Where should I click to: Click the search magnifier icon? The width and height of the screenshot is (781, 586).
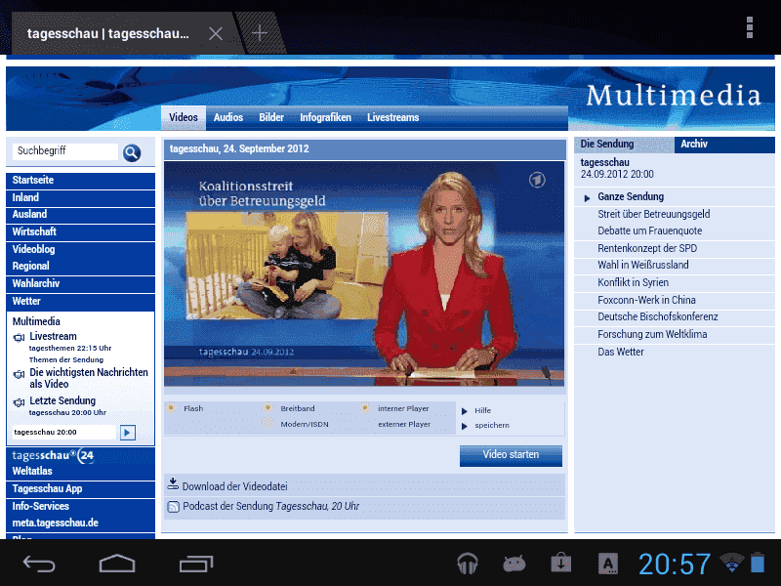point(132,152)
